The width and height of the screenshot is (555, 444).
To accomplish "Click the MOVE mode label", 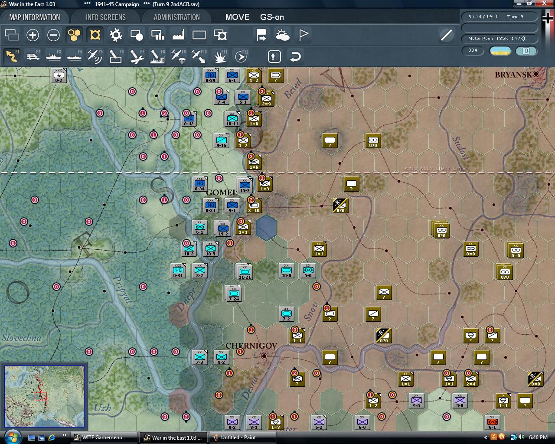I will click(237, 17).
